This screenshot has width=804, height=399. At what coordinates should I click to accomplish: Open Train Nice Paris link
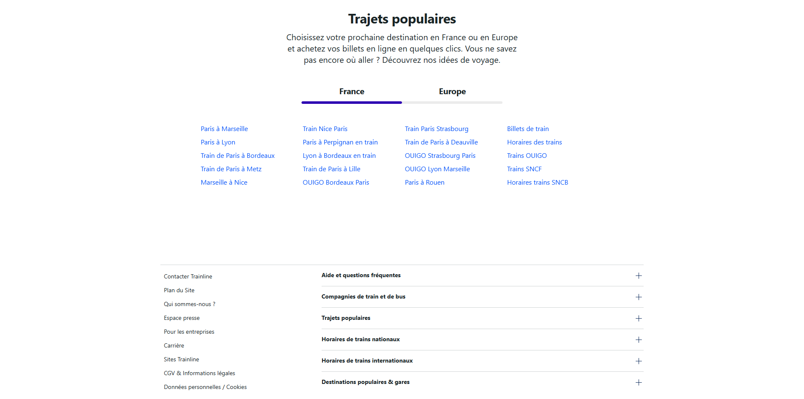click(325, 129)
